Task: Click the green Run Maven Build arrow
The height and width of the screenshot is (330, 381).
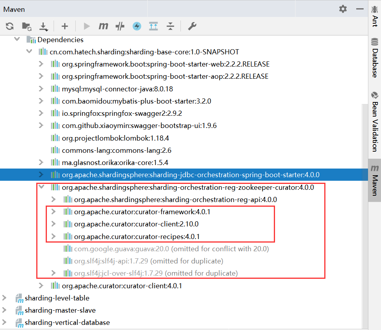Action: pos(87,26)
